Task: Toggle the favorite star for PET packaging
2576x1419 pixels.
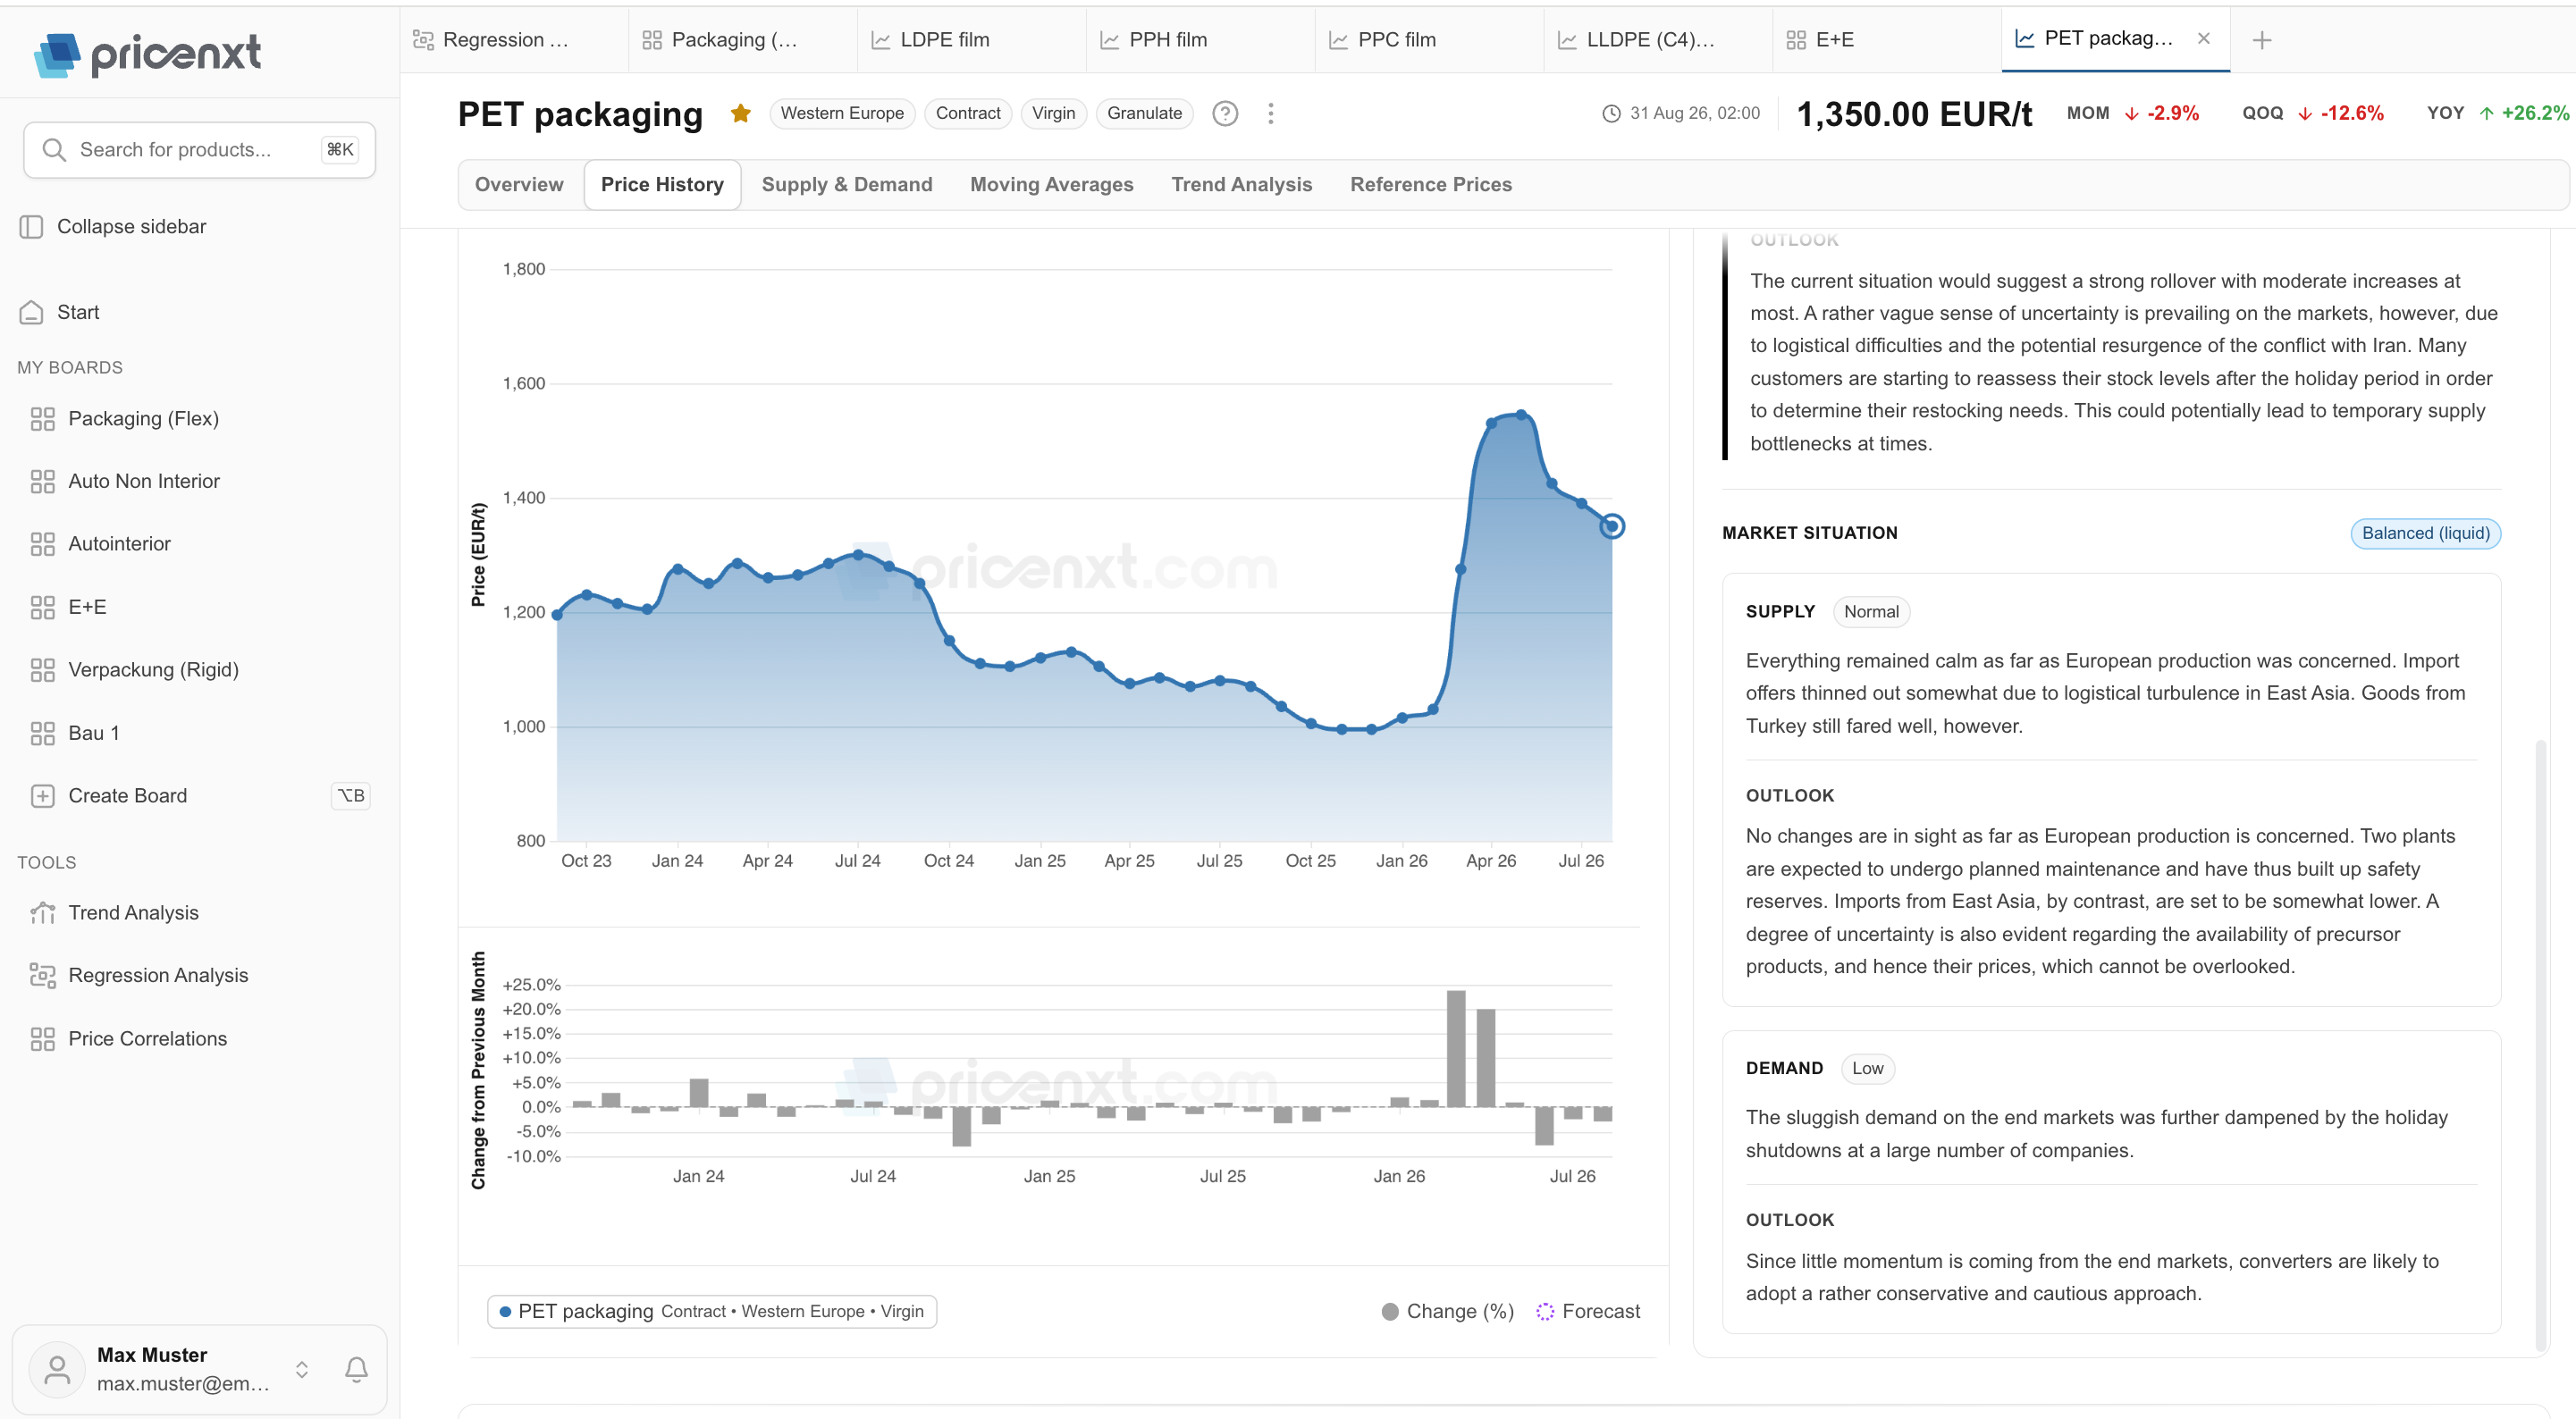Action: coord(740,113)
